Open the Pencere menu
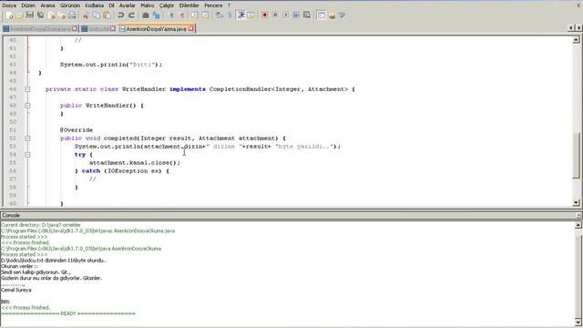The height and width of the screenshot is (328, 583). point(213,5)
